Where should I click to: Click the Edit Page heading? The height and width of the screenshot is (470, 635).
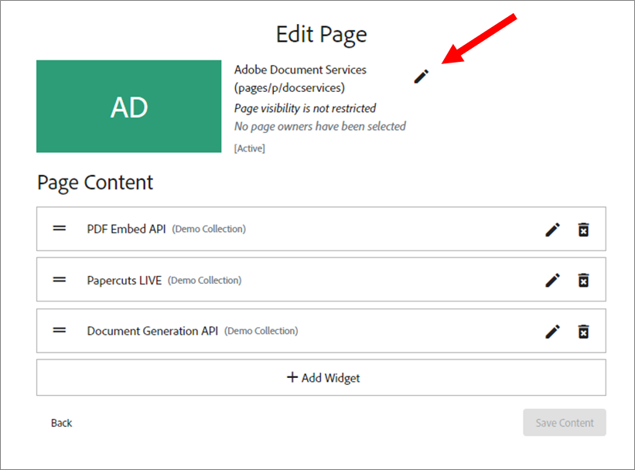(322, 35)
